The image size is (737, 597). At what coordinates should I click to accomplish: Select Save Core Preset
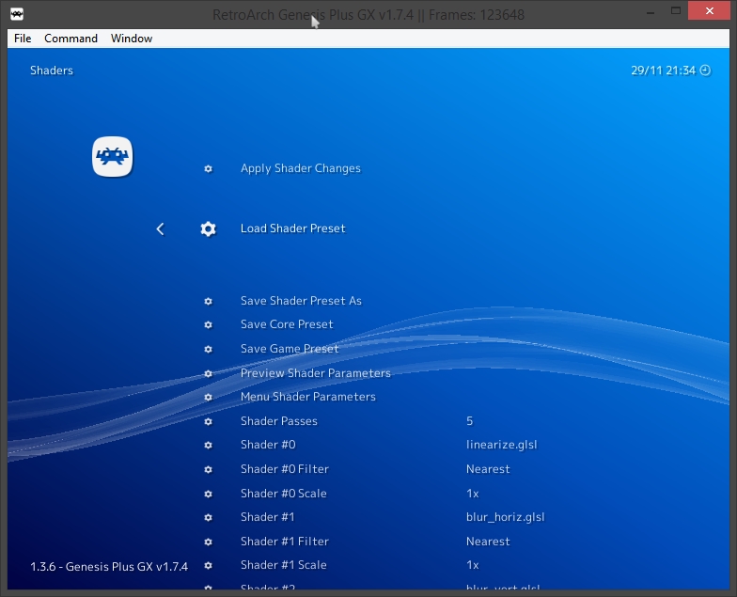(287, 324)
